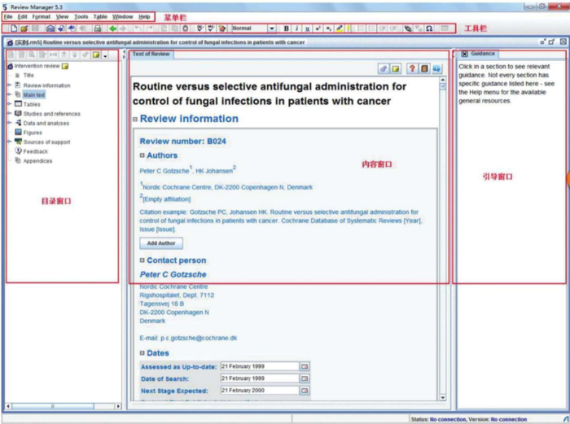Open calendar for Assessed as Up-to-date
570x424 pixels.
coord(305,366)
